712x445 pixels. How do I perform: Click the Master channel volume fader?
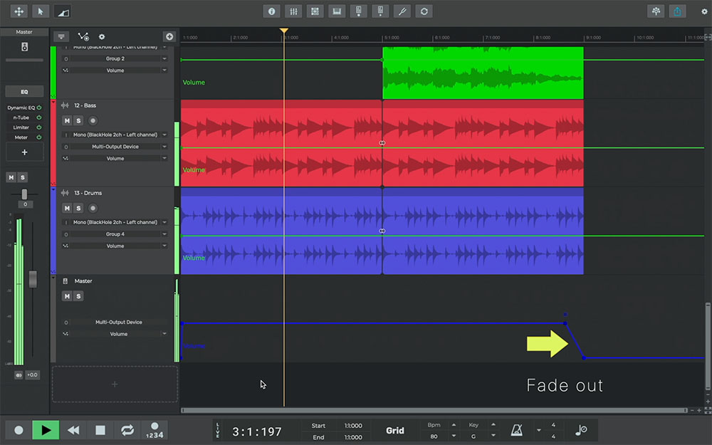click(x=33, y=279)
